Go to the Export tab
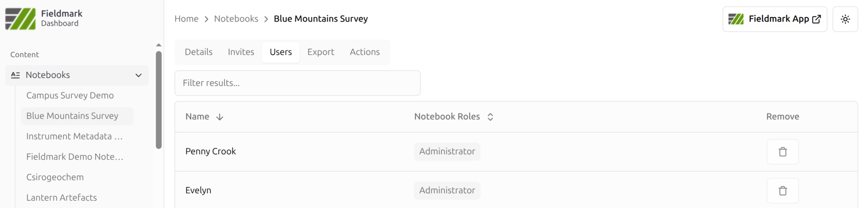Image resolution: width=864 pixels, height=208 pixels. coord(321,52)
